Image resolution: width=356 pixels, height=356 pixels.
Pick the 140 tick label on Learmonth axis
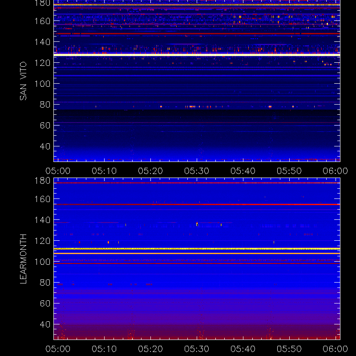(42, 220)
